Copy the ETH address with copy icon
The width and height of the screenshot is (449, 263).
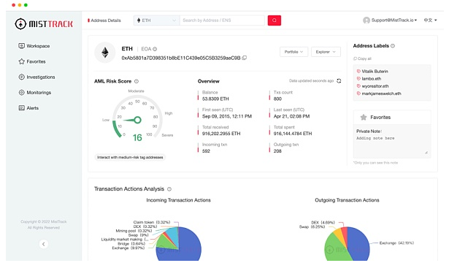(x=245, y=58)
